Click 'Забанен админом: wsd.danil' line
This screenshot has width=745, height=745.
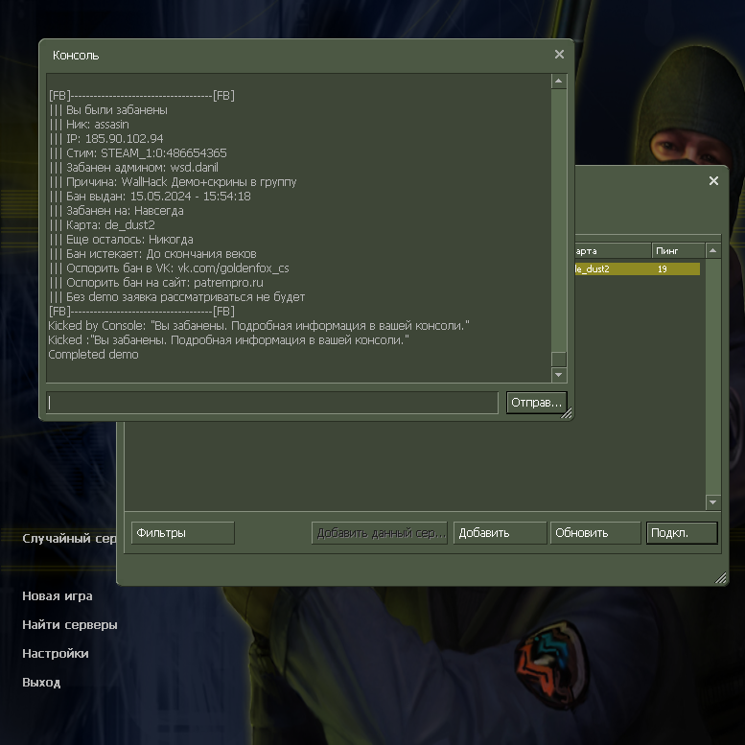133,167
